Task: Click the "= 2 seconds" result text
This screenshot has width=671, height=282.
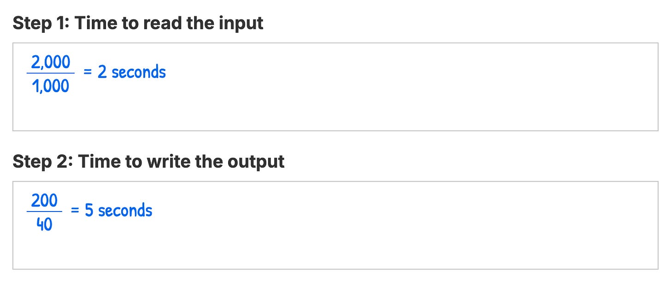Action: point(124,72)
